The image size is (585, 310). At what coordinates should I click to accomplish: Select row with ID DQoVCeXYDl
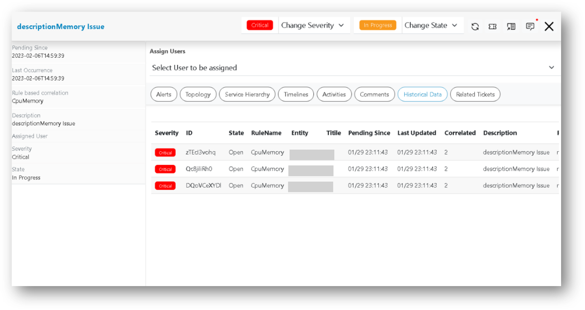coord(355,185)
